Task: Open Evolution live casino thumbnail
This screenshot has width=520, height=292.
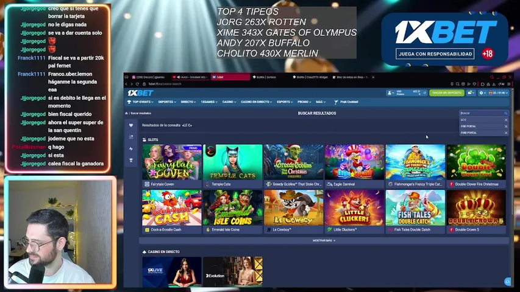Action: 233,271
